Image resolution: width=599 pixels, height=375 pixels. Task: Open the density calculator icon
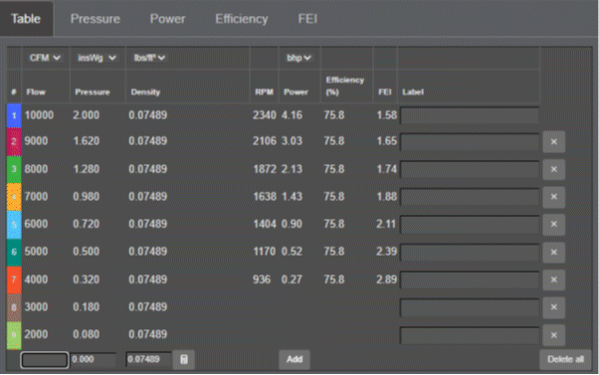(x=184, y=359)
